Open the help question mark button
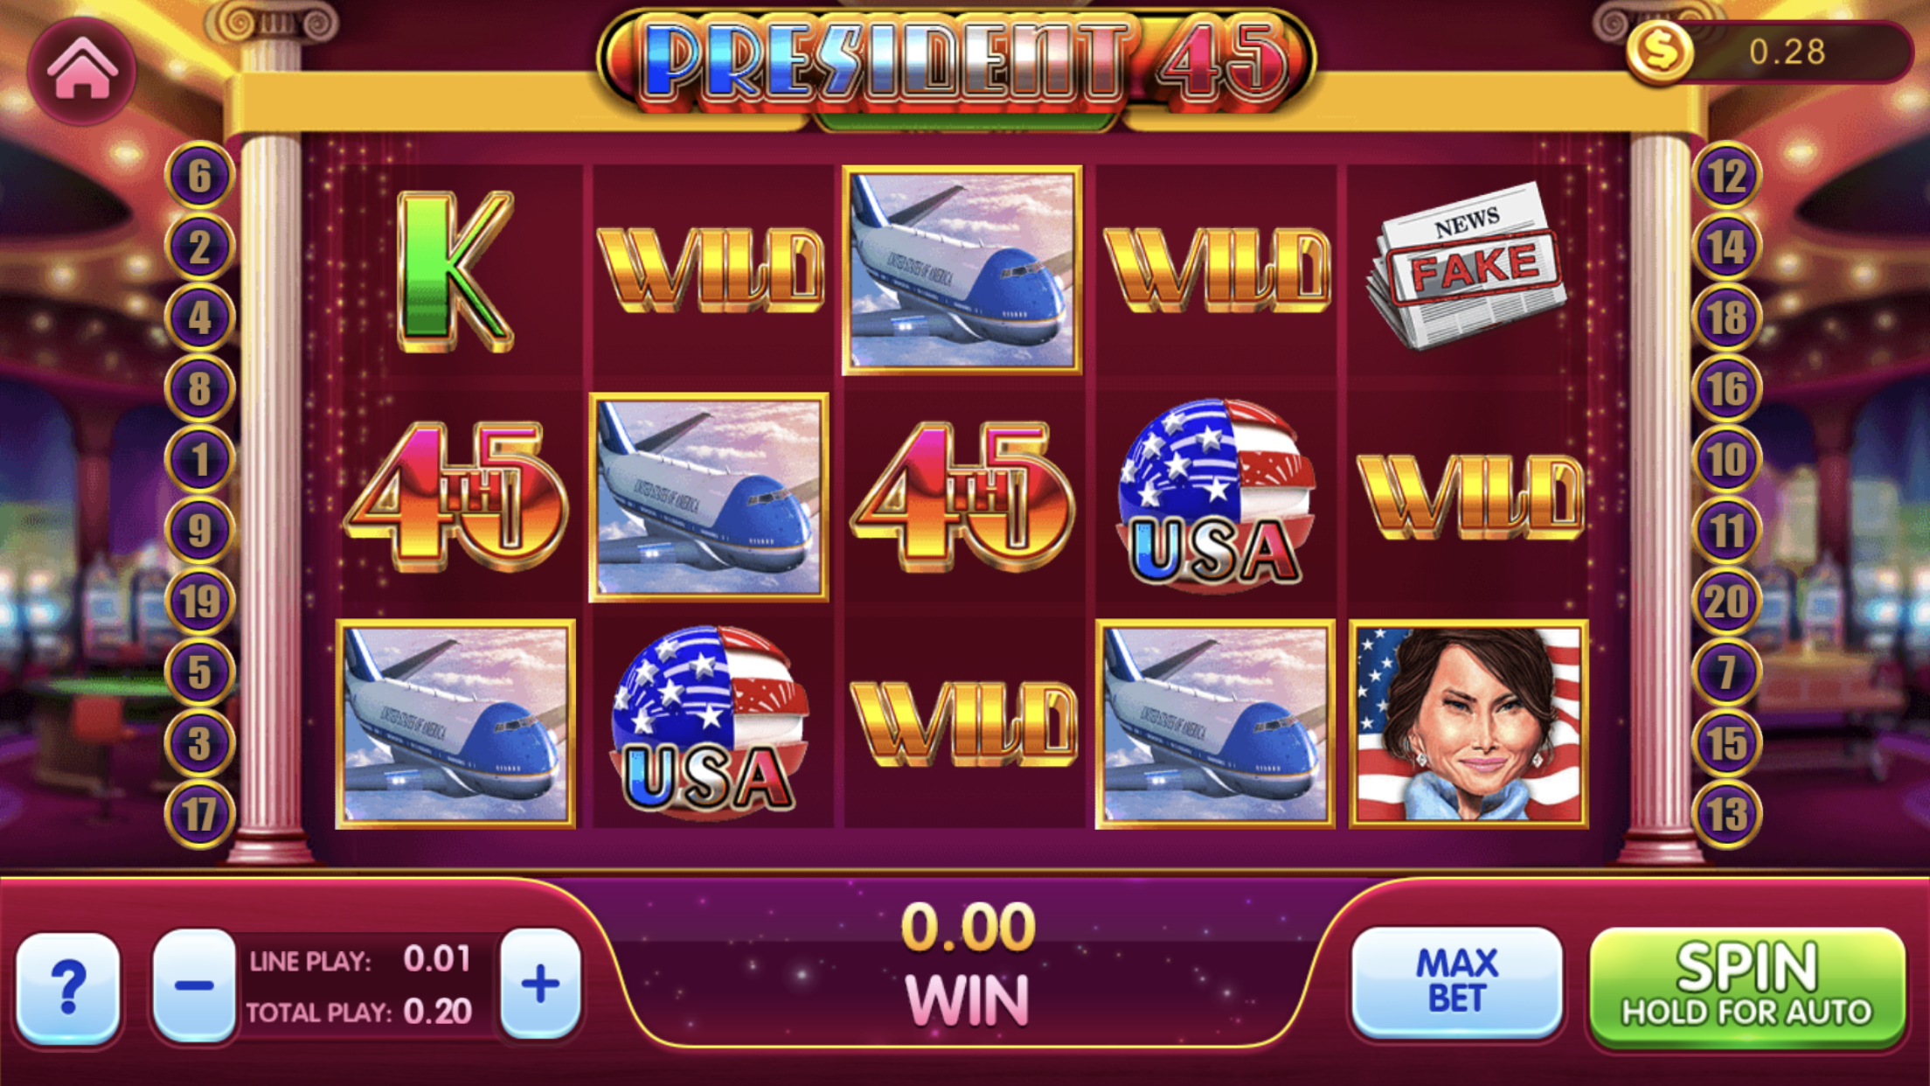This screenshot has width=1930, height=1086. (68, 986)
